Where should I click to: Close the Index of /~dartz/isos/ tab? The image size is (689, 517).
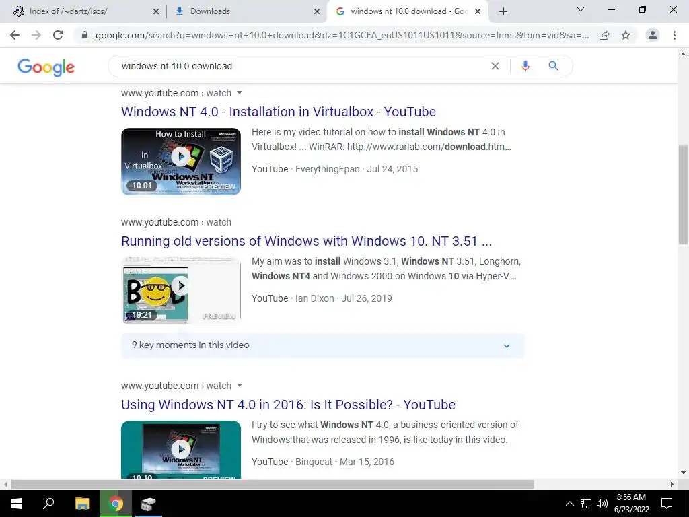[x=155, y=12]
